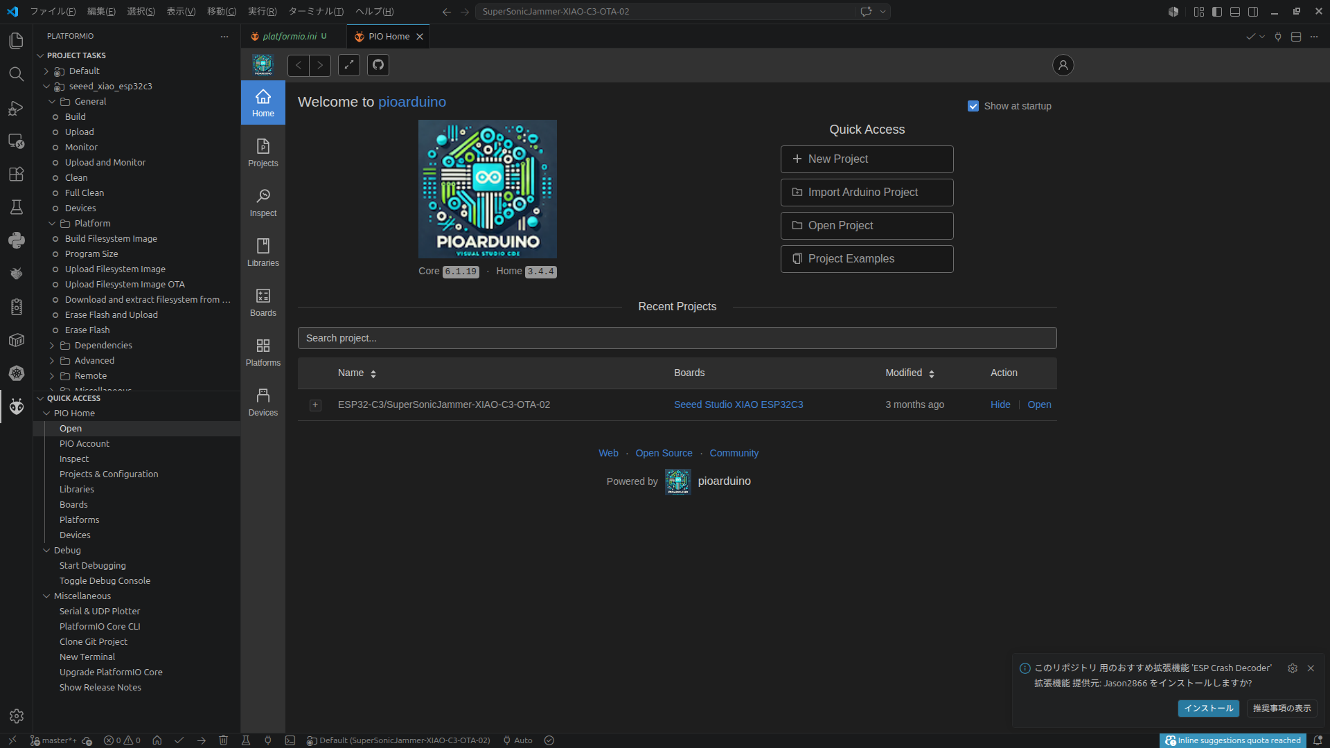Click PlatformIO Serial Monitor plug in status bar
The width and height of the screenshot is (1330, 748).
click(x=268, y=740)
